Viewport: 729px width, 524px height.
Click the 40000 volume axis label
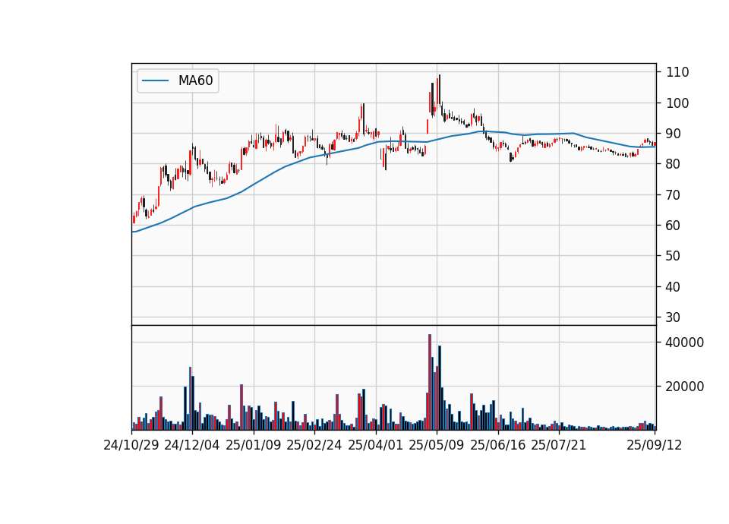(x=685, y=342)
